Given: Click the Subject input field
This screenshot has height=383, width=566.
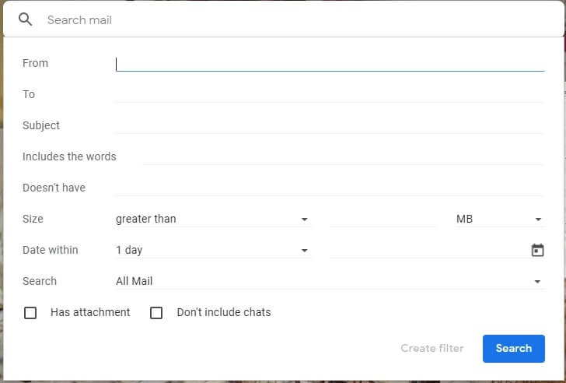Looking at the screenshot, I should pyautogui.click(x=330, y=126).
